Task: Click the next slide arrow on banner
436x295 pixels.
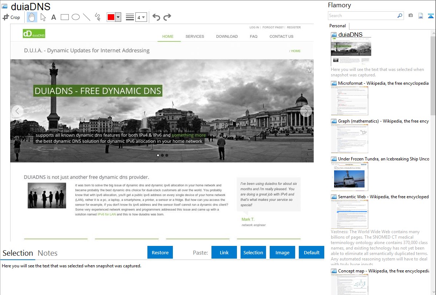Action: coord(306,111)
